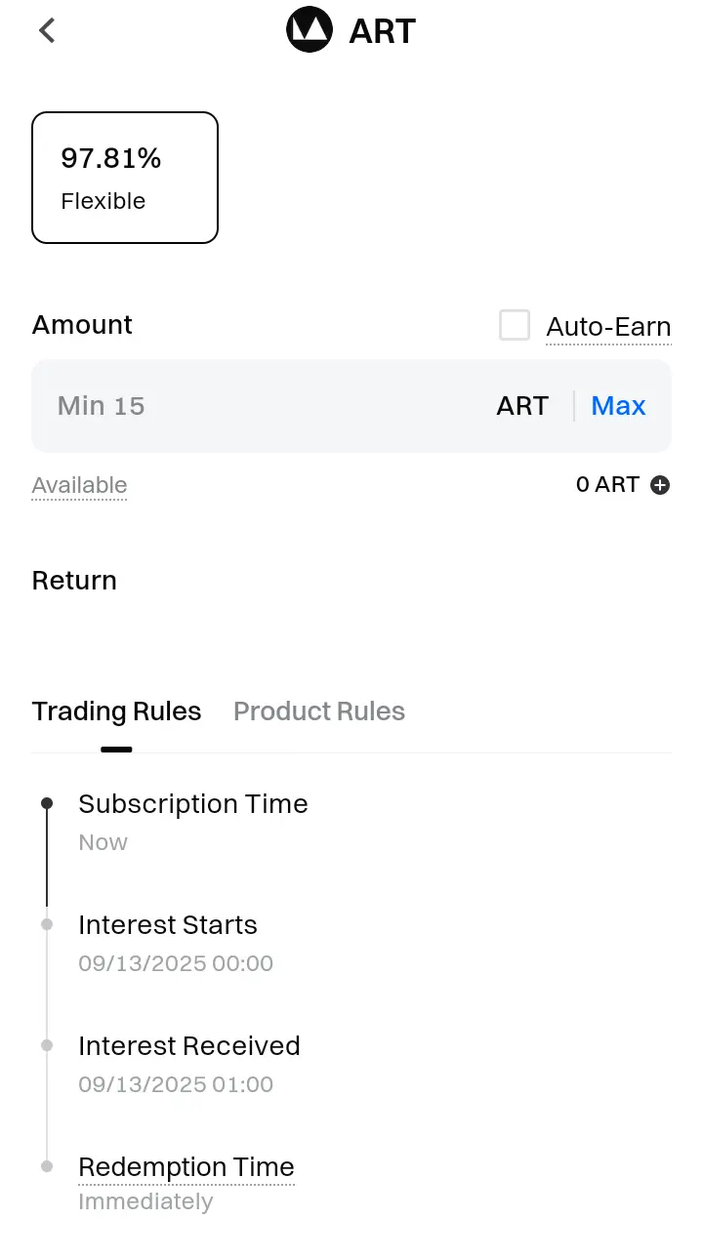Click the ART token logo icon
The image size is (703, 1259).
click(x=310, y=30)
